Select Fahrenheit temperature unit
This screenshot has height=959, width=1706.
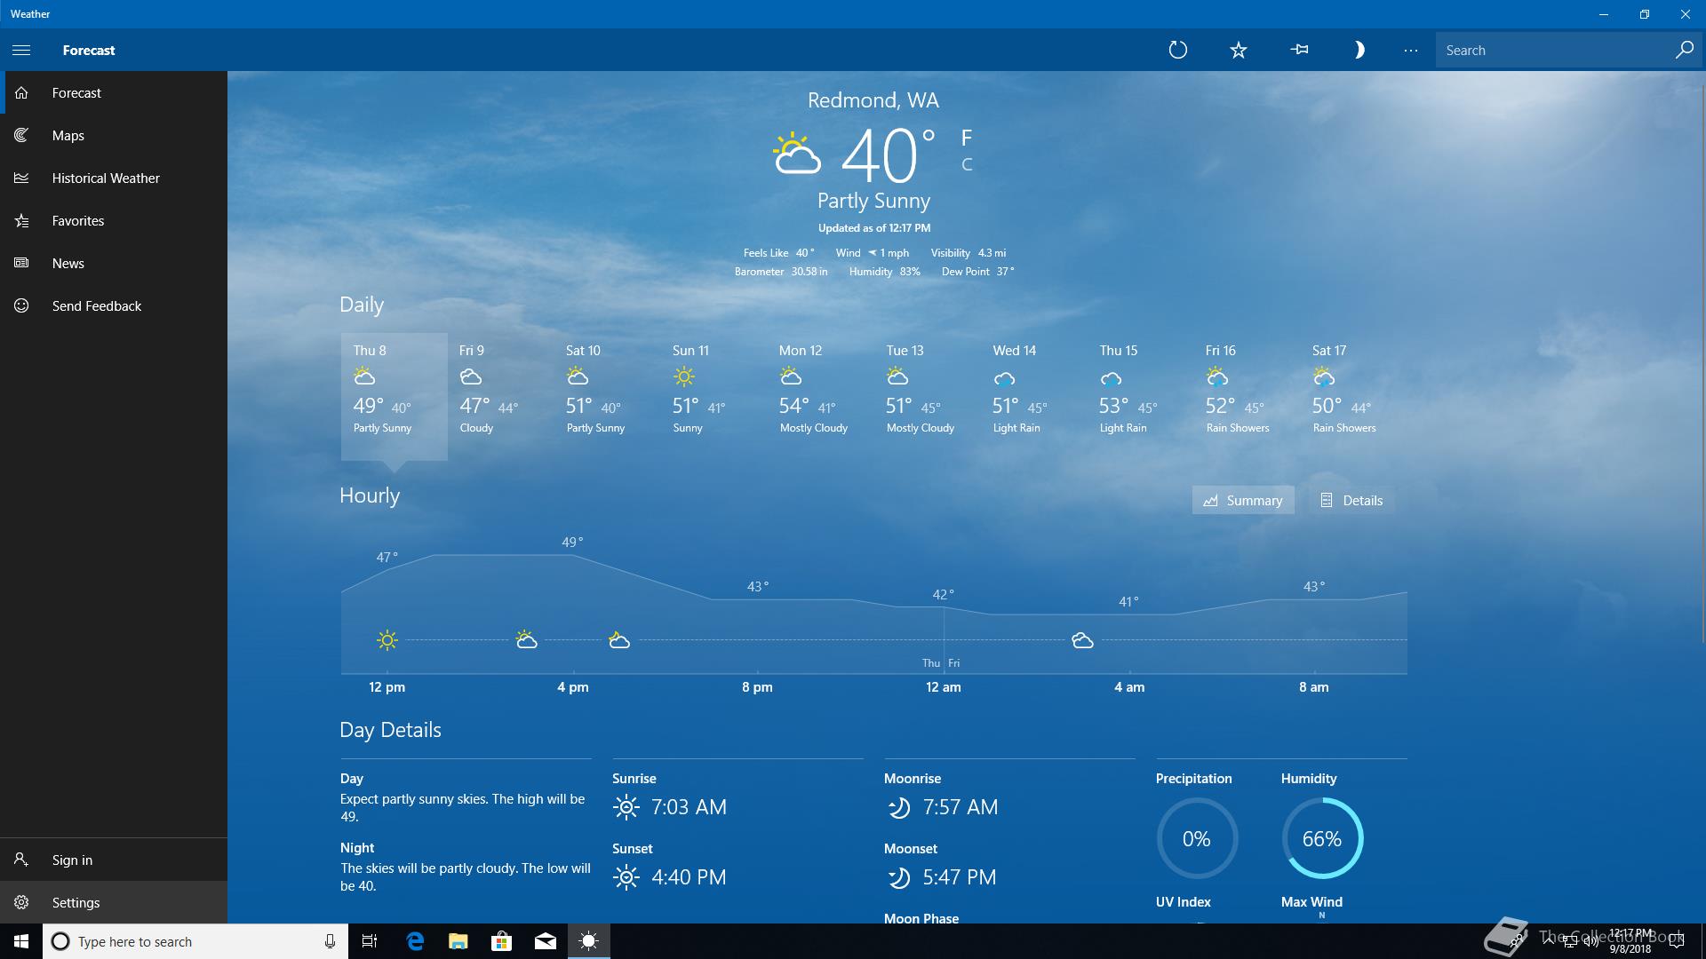pyautogui.click(x=967, y=138)
